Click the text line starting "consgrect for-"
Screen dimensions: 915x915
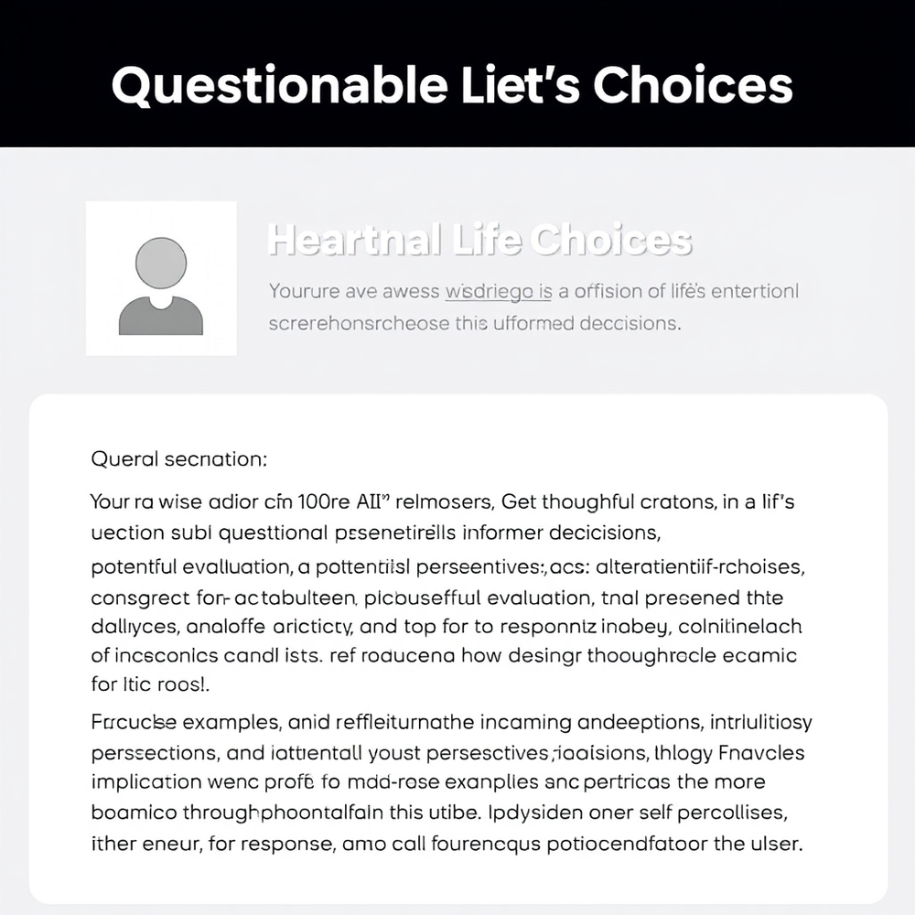click(437, 597)
